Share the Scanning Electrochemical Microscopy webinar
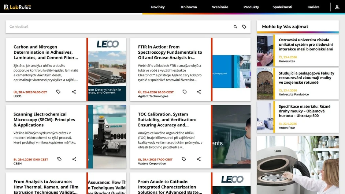This screenshot has width=345, height=194. [74, 159]
